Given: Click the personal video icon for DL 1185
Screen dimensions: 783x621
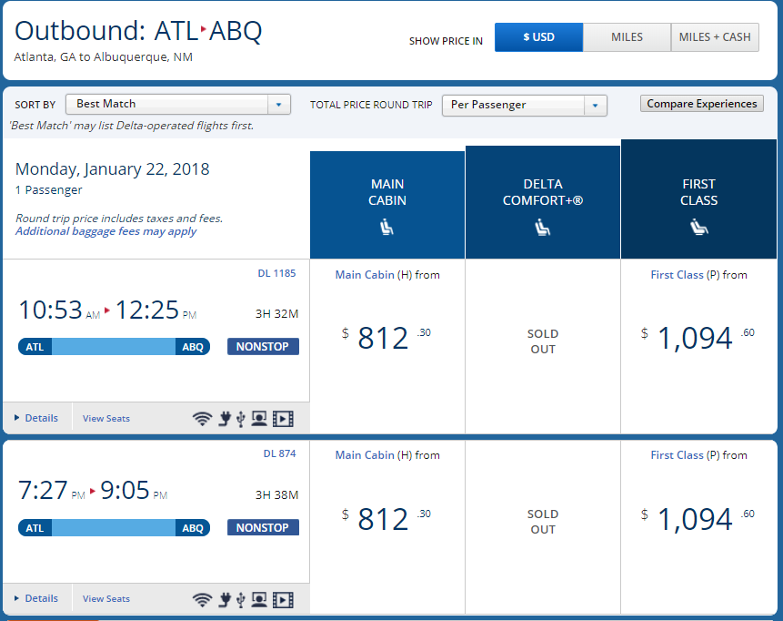Looking at the screenshot, I should pos(259,419).
